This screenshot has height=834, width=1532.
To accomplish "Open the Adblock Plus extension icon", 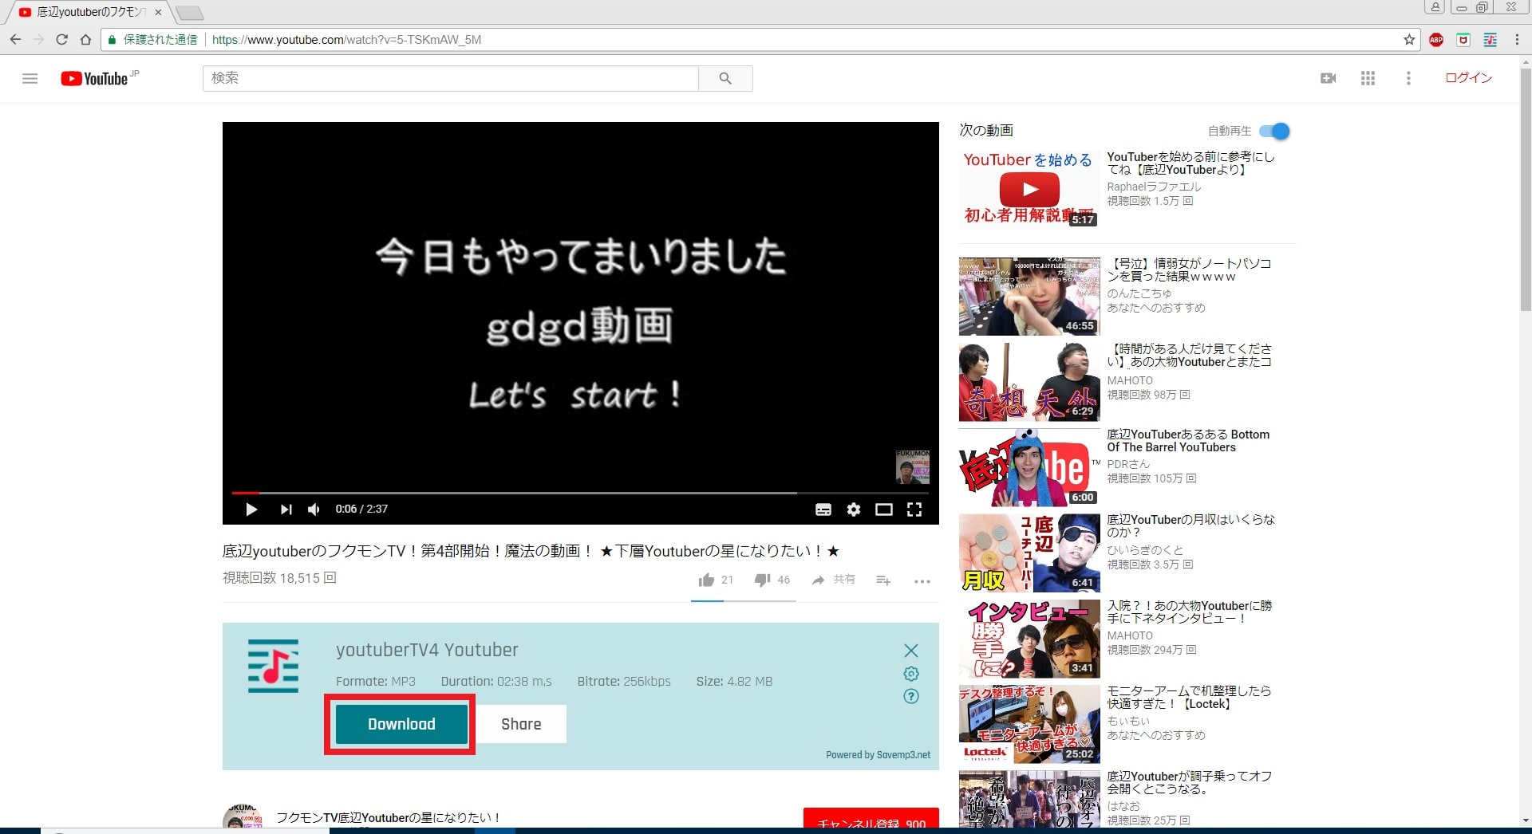I will [x=1436, y=39].
